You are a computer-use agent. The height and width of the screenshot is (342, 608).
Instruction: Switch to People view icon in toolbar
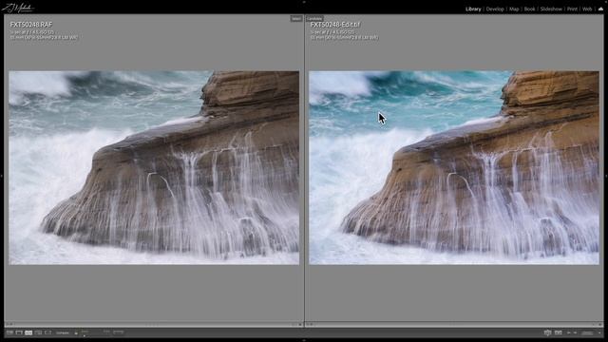point(47,332)
